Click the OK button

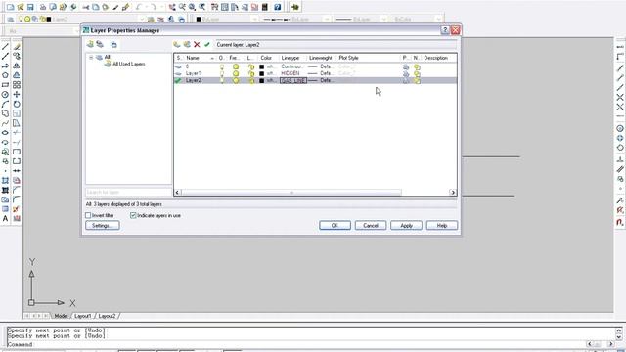tap(335, 226)
